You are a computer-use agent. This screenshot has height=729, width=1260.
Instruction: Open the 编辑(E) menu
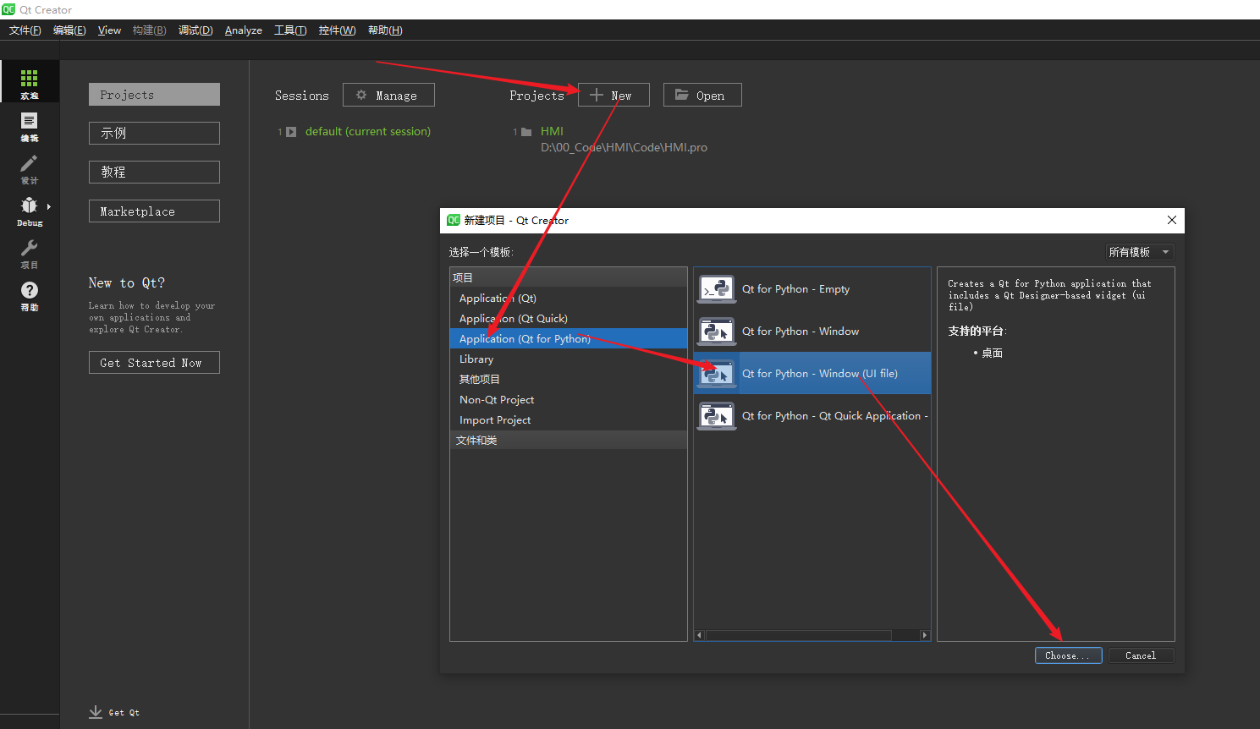pyautogui.click(x=69, y=30)
